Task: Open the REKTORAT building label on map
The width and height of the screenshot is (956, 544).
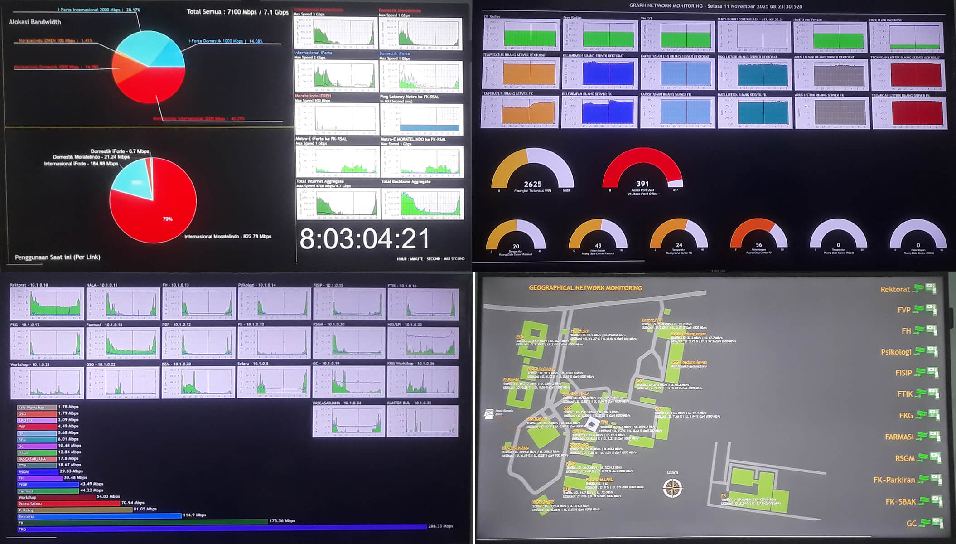Action: (536, 419)
